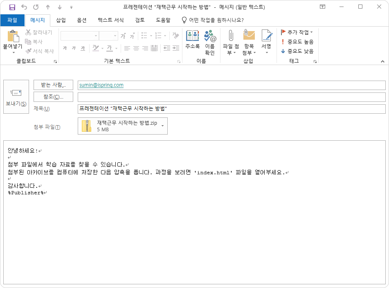This screenshot has width=389, height=288.
Task: Open the font color dropdown arrow
Action: click(x=116, y=48)
